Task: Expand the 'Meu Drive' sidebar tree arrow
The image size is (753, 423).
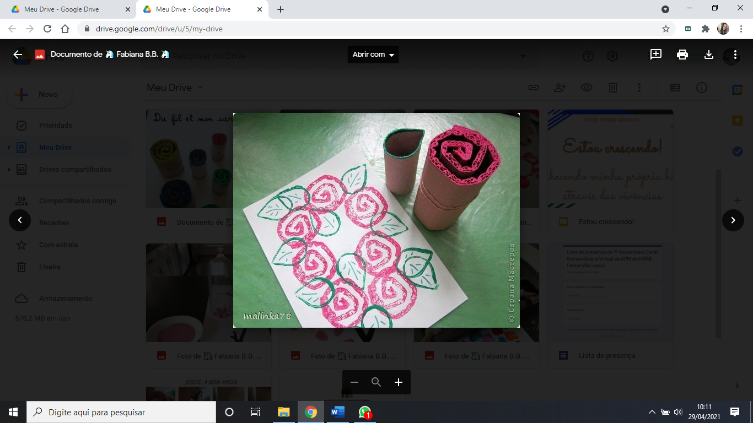Action: click(8, 148)
